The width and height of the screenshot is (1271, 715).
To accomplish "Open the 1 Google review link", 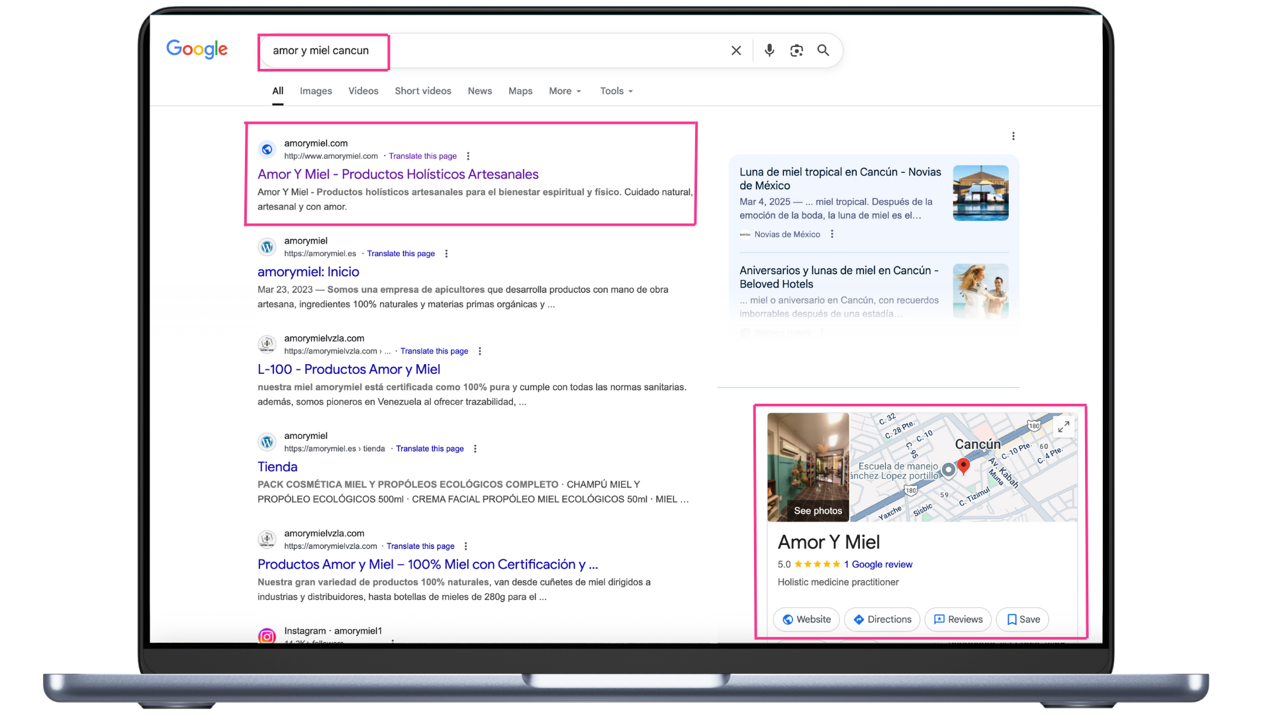I will 879,564.
